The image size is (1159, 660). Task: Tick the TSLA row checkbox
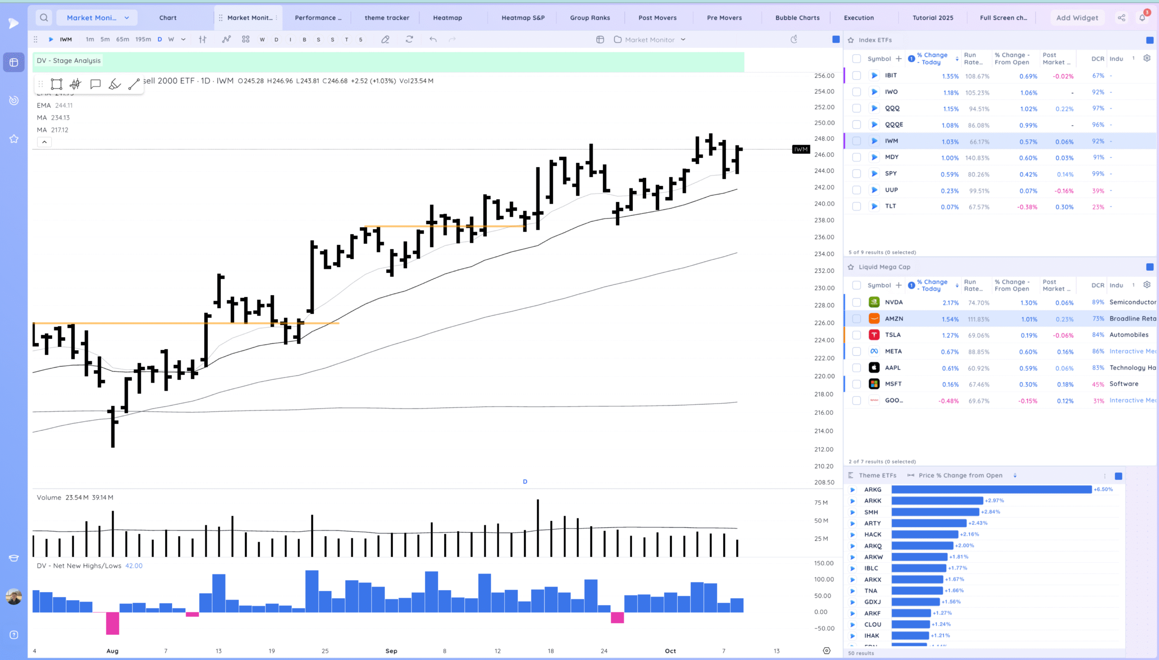click(856, 335)
